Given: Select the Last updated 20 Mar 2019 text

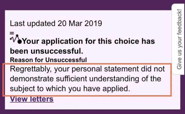Looking at the screenshot, I should tap(56, 23).
